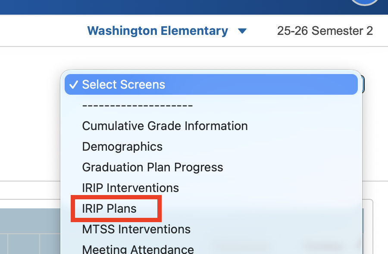Open the user profile avatar at top right
388x254 pixels.
click(364, 2)
